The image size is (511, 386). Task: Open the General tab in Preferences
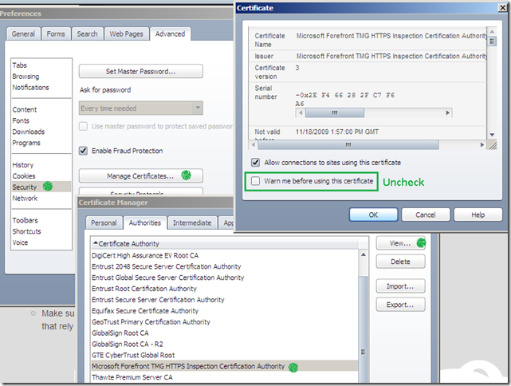(23, 34)
